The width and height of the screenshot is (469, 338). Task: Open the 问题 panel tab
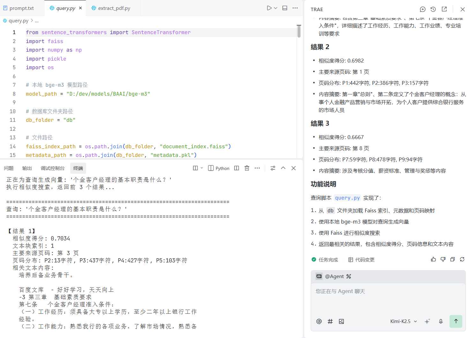pos(9,168)
